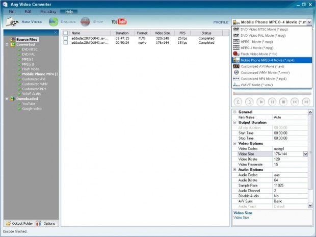
Task: Choose Mobile Phone MPEG-4 Movie profile
Action: click(272, 60)
